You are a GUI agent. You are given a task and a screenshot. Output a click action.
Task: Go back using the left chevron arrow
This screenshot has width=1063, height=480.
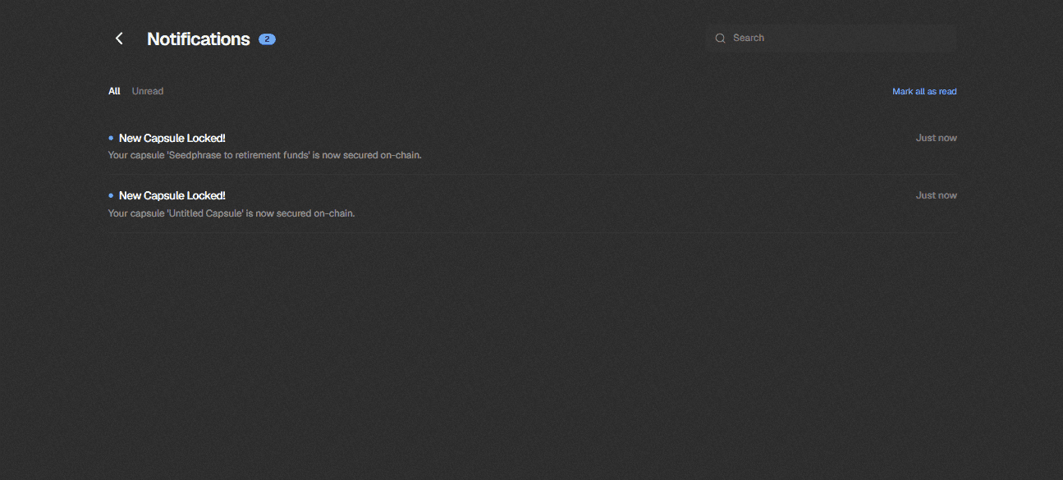coord(119,39)
